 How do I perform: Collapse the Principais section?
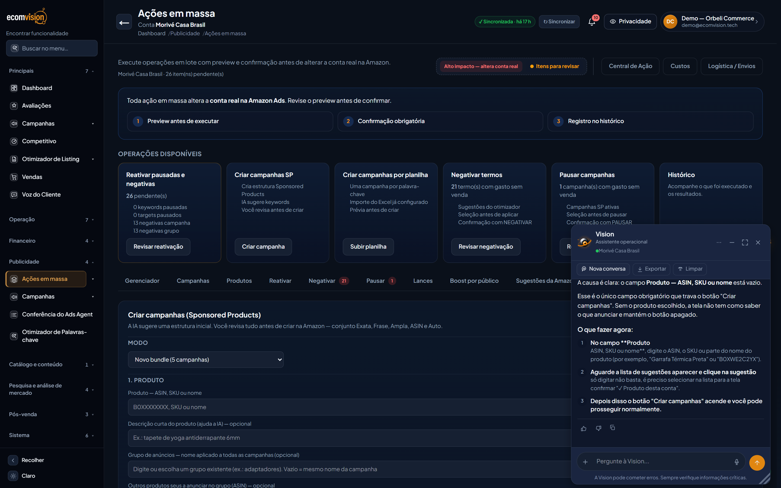tap(52, 71)
